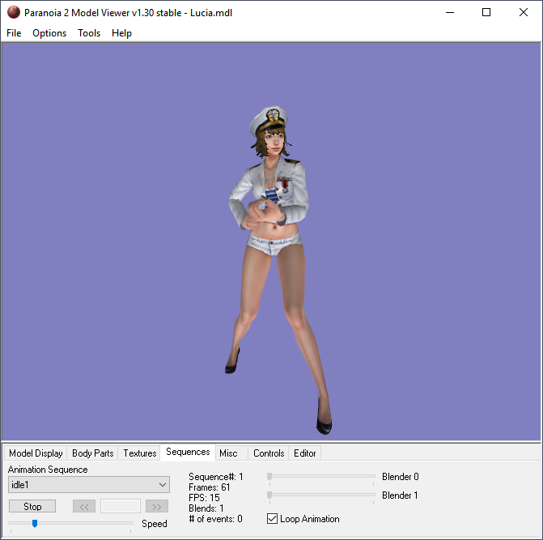Click the >> next frame button

pyautogui.click(x=157, y=506)
